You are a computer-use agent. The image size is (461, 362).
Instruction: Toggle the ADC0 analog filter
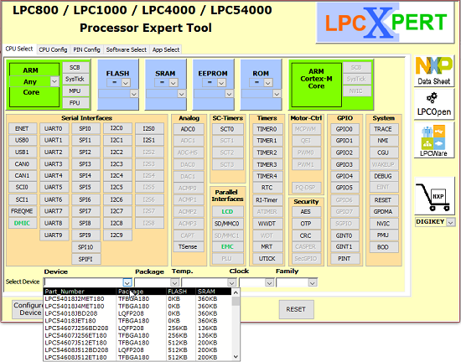(x=188, y=129)
